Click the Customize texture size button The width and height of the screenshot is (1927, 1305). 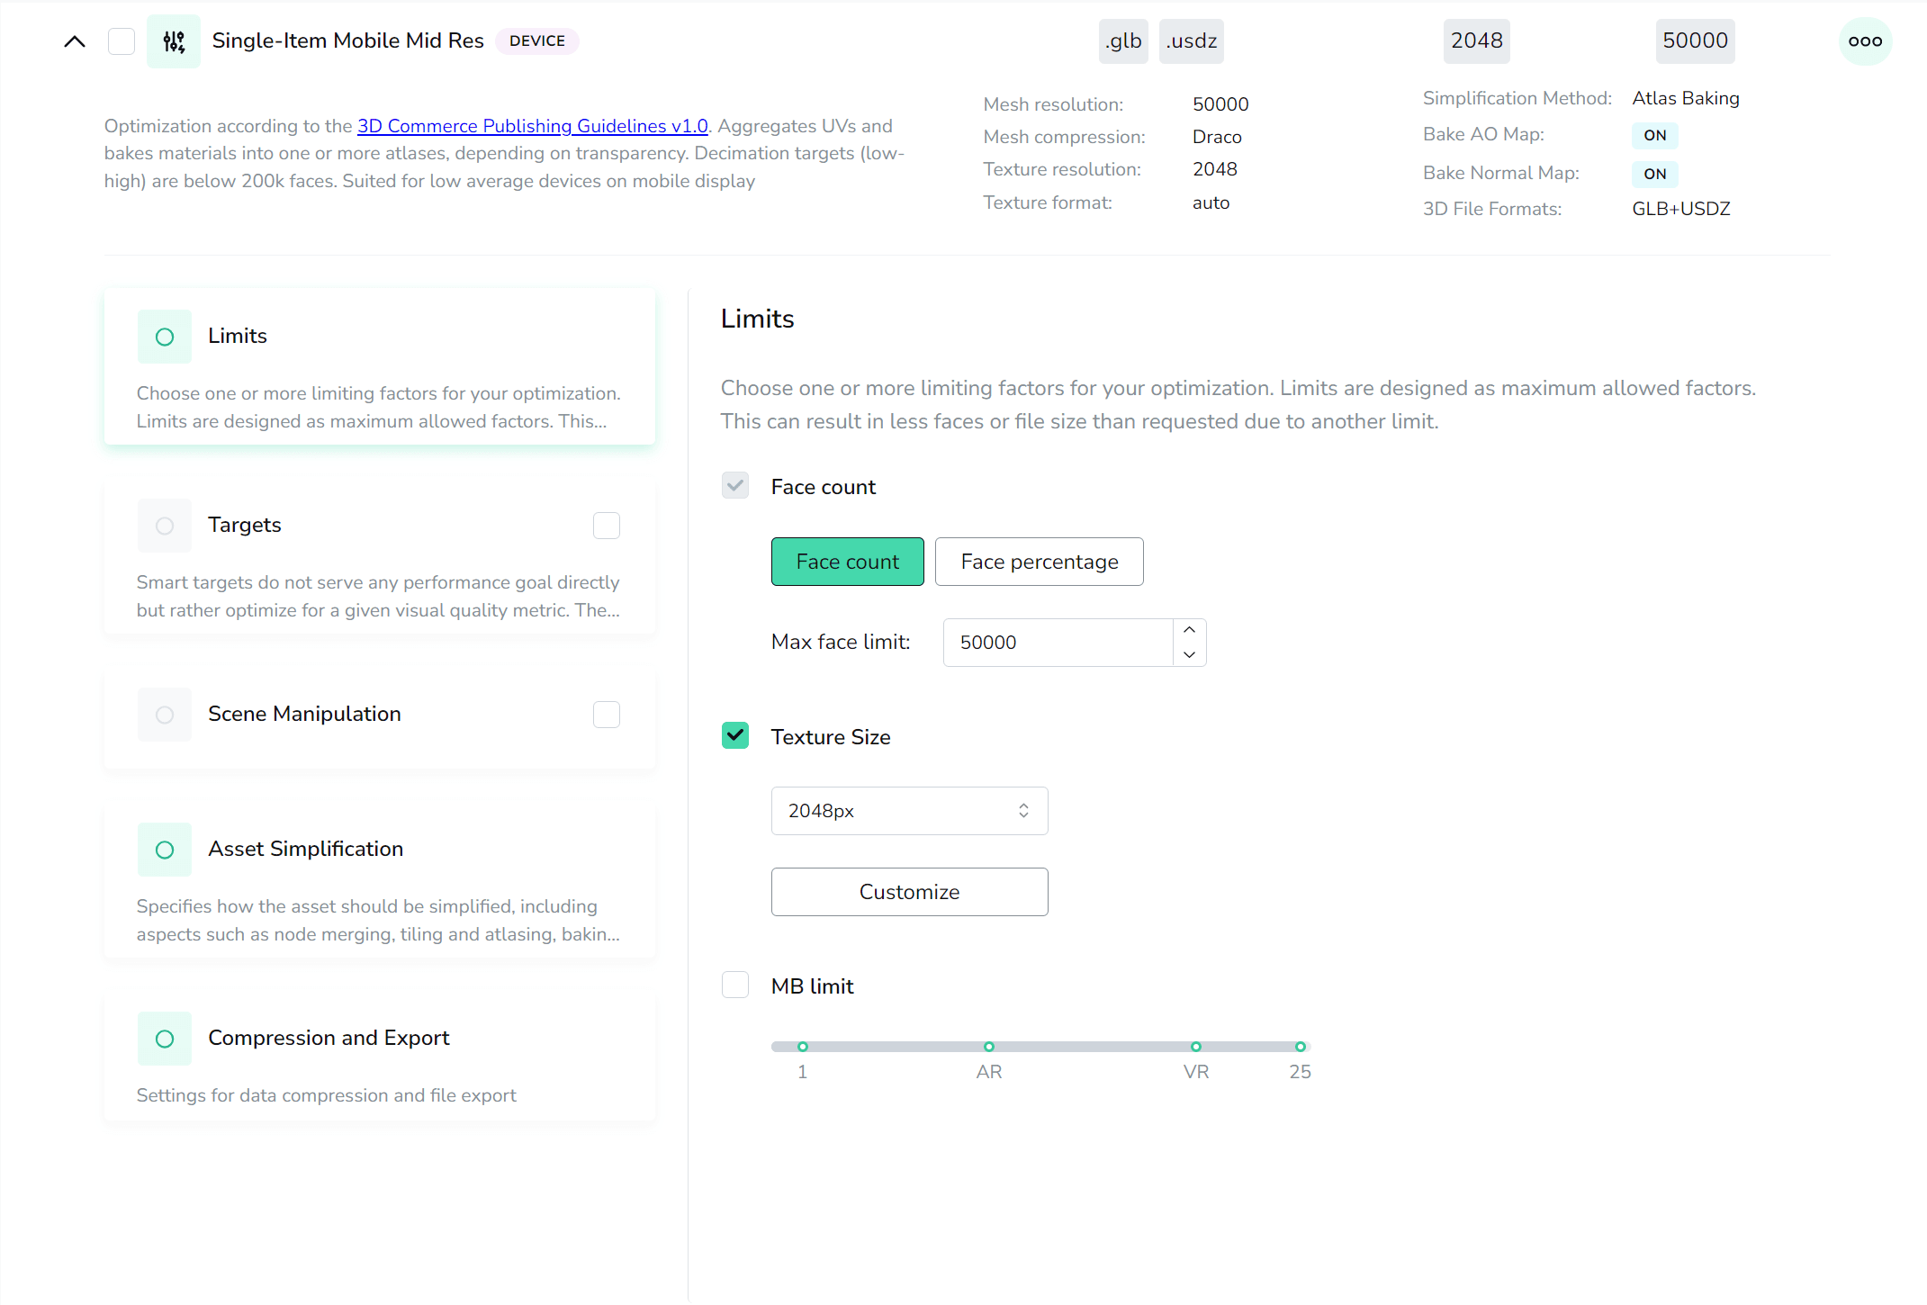909,891
